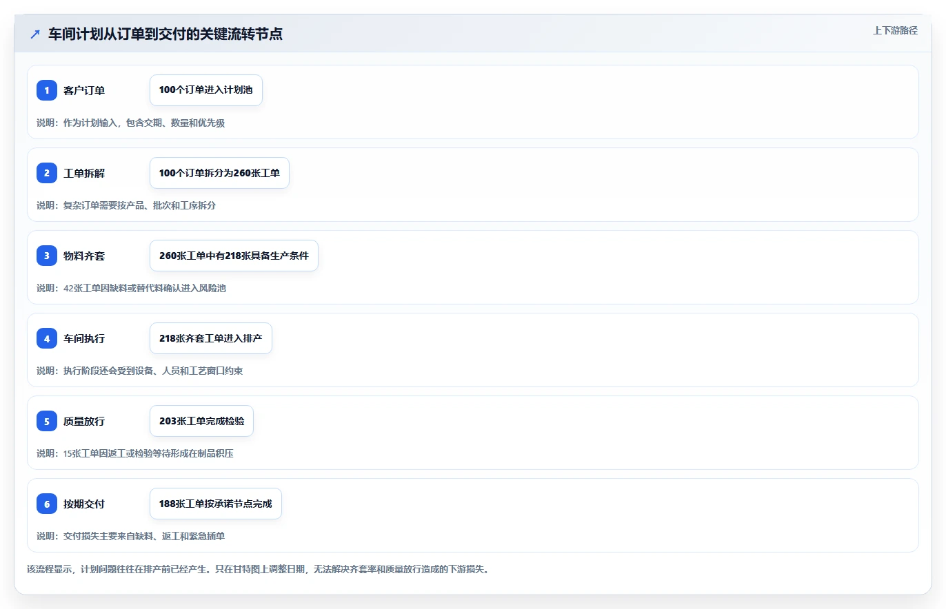This screenshot has height=609, width=946.
Task: Click the 客户订单 step title
Action: 84,90
